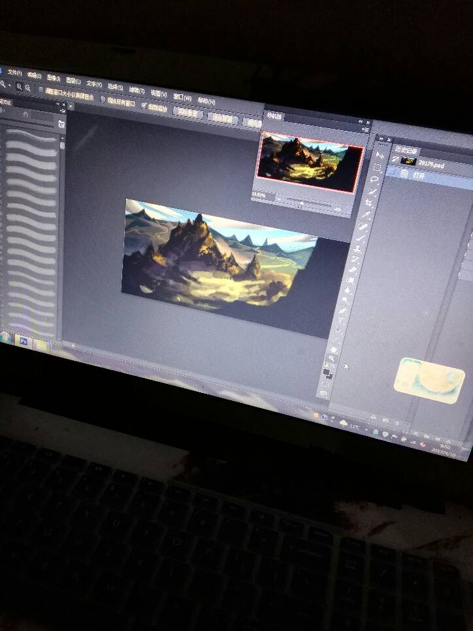
Task: Select the Eraser tool
Action: click(x=353, y=269)
